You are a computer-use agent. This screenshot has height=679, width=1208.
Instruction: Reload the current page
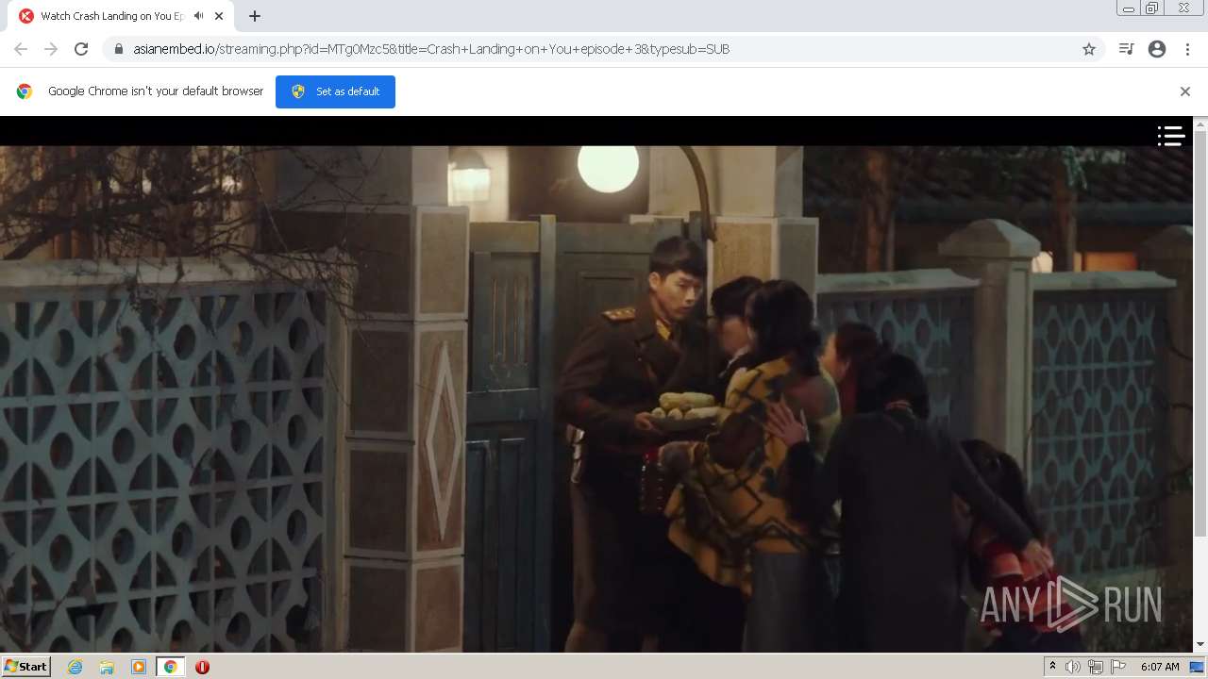(81, 49)
